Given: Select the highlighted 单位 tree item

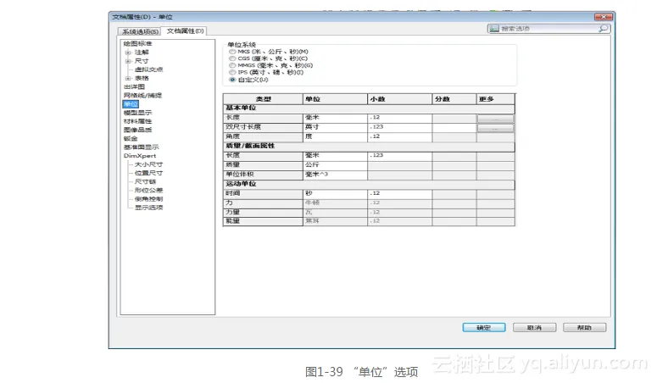Looking at the screenshot, I should [x=131, y=104].
